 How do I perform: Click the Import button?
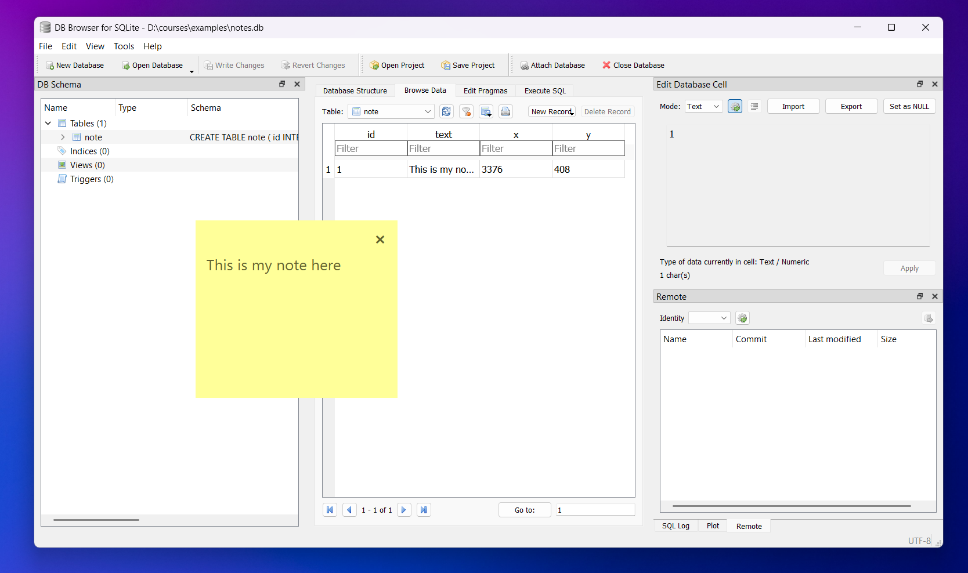coord(793,107)
